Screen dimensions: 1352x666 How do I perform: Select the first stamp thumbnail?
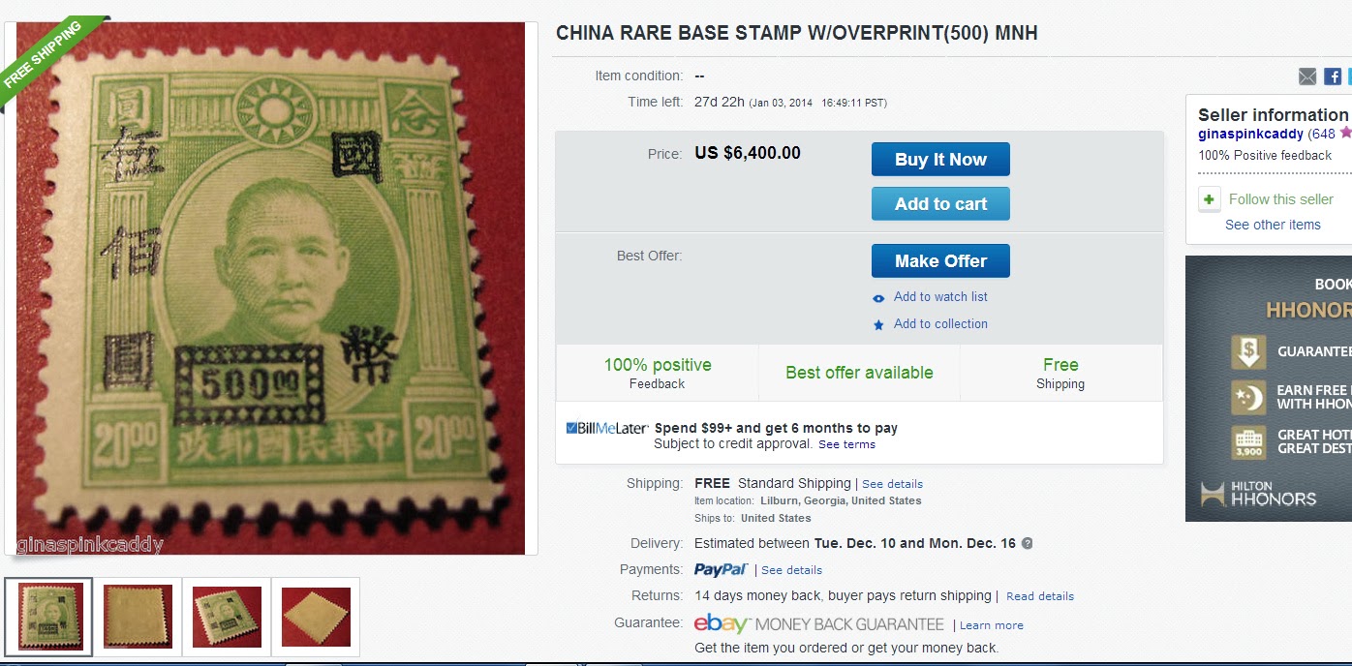(48, 617)
